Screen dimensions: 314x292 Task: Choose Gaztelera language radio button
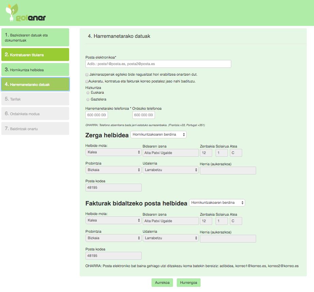pos(88,99)
